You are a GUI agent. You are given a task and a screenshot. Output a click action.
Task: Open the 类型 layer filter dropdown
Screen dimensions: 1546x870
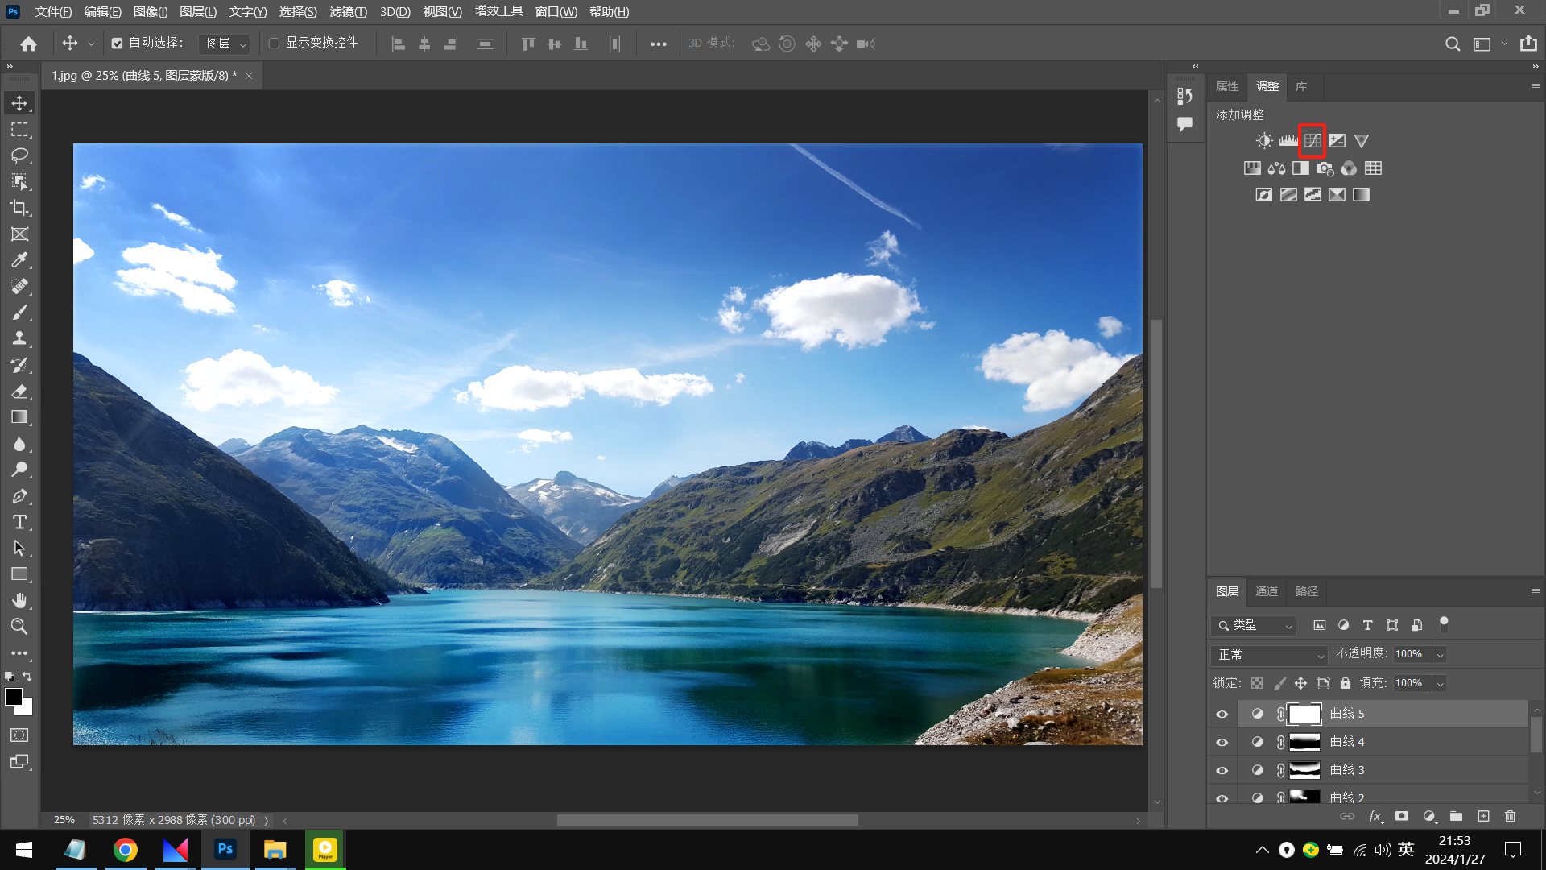[x=1253, y=625]
